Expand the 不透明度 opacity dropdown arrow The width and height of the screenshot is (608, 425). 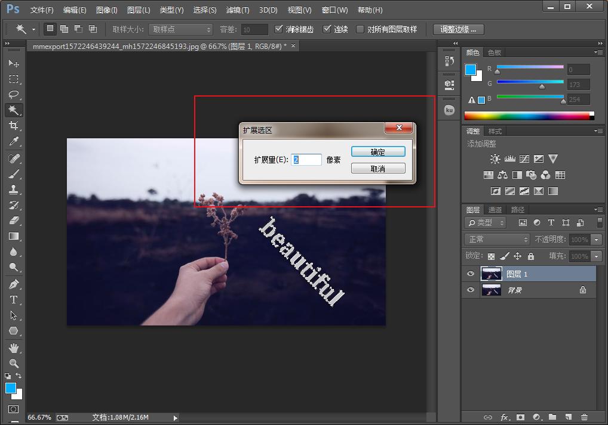click(597, 240)
